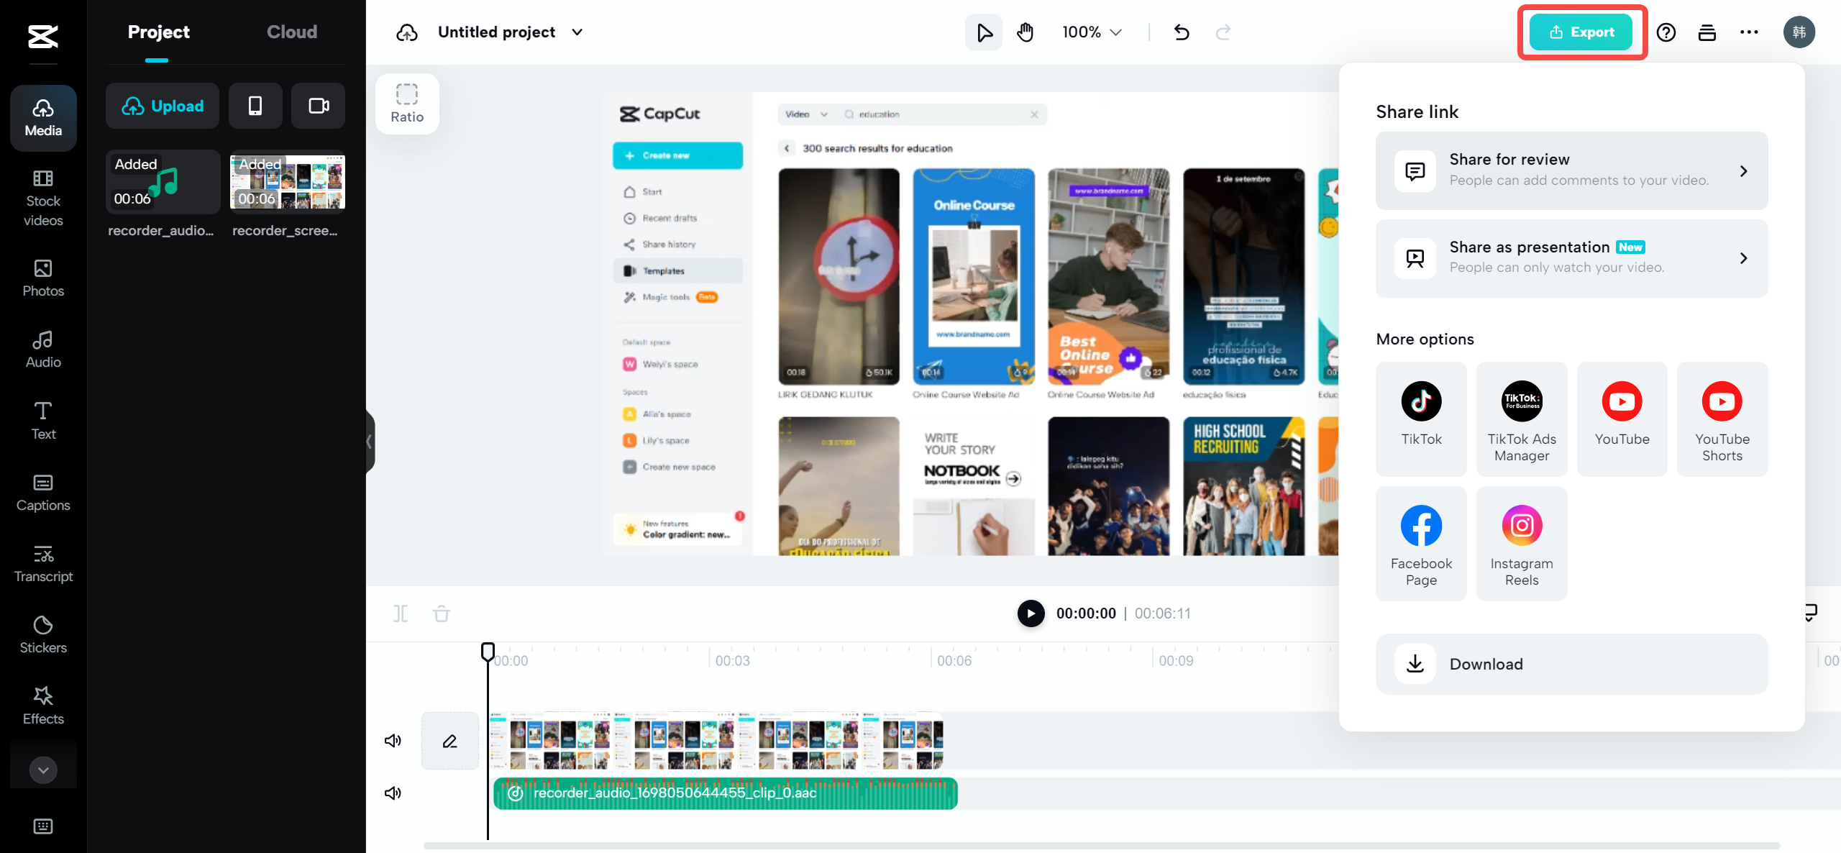The height and width of the screenshot is (853, 1841).
Task: Share to Instagram Reels
Action: 1522,544
